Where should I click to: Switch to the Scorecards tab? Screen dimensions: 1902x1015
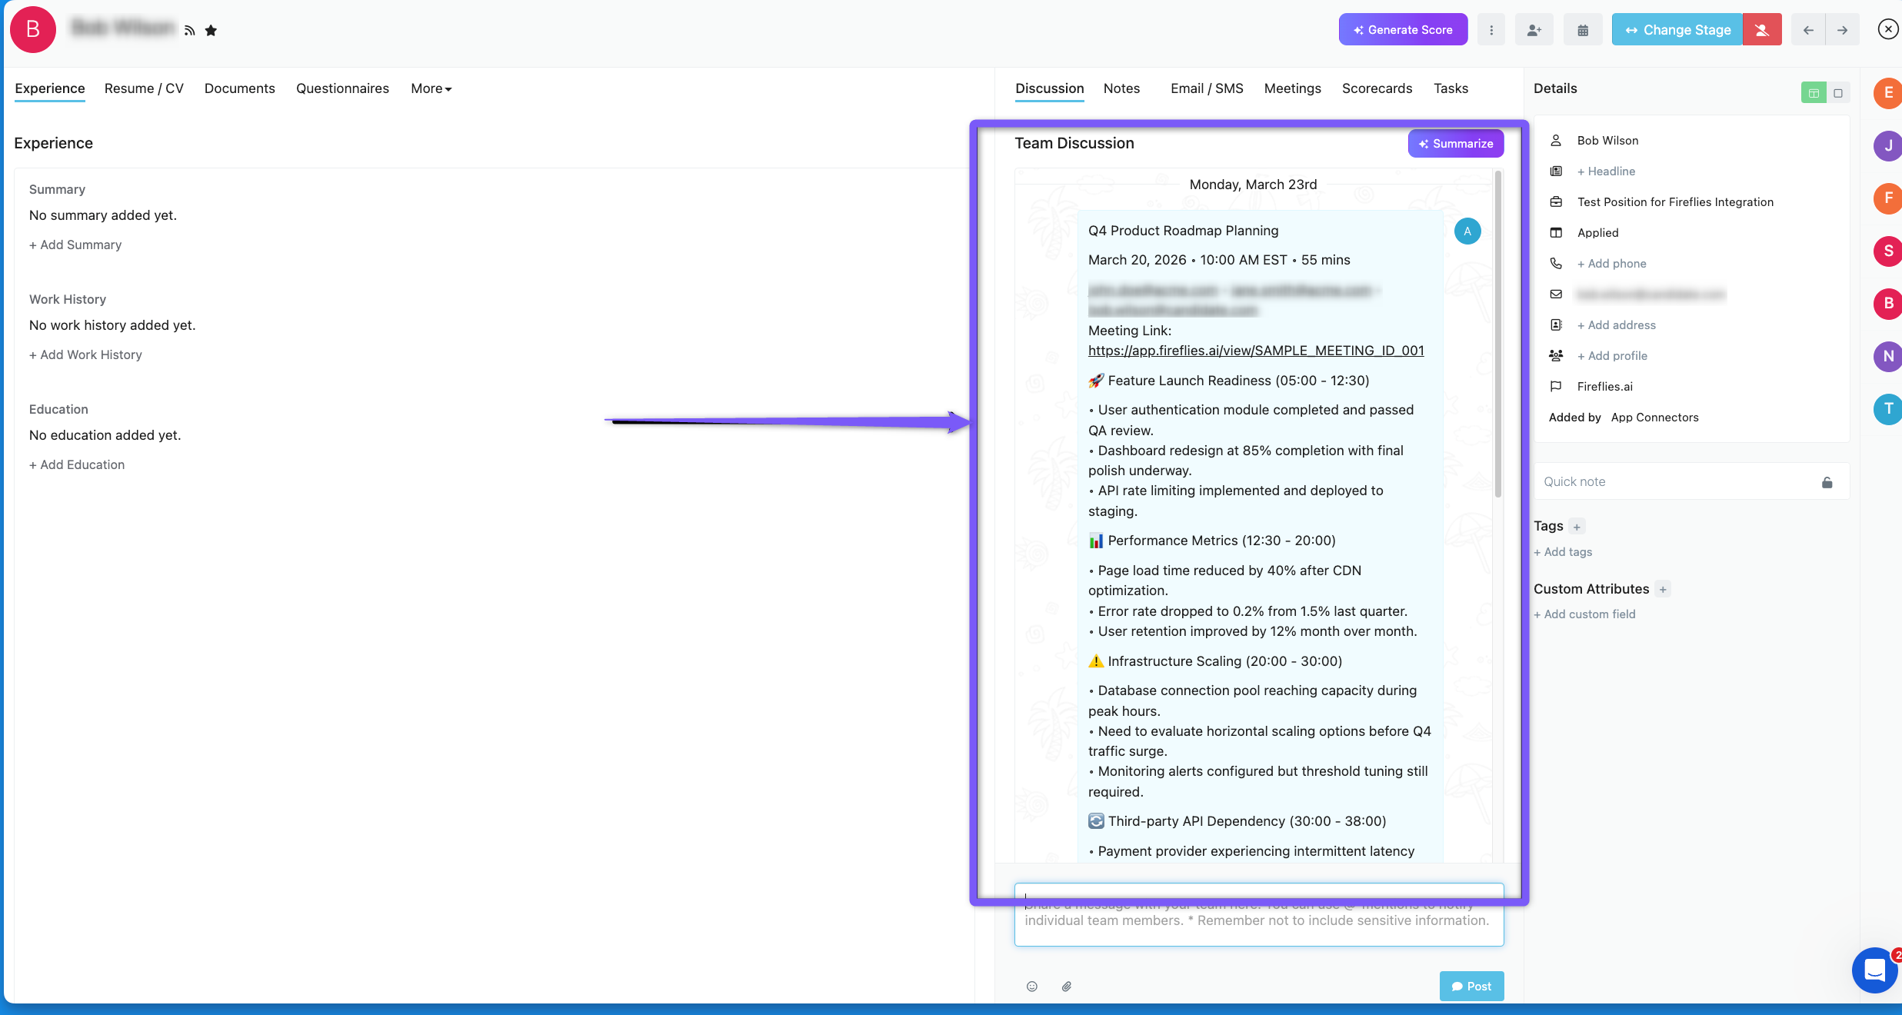click(1377, 88)
